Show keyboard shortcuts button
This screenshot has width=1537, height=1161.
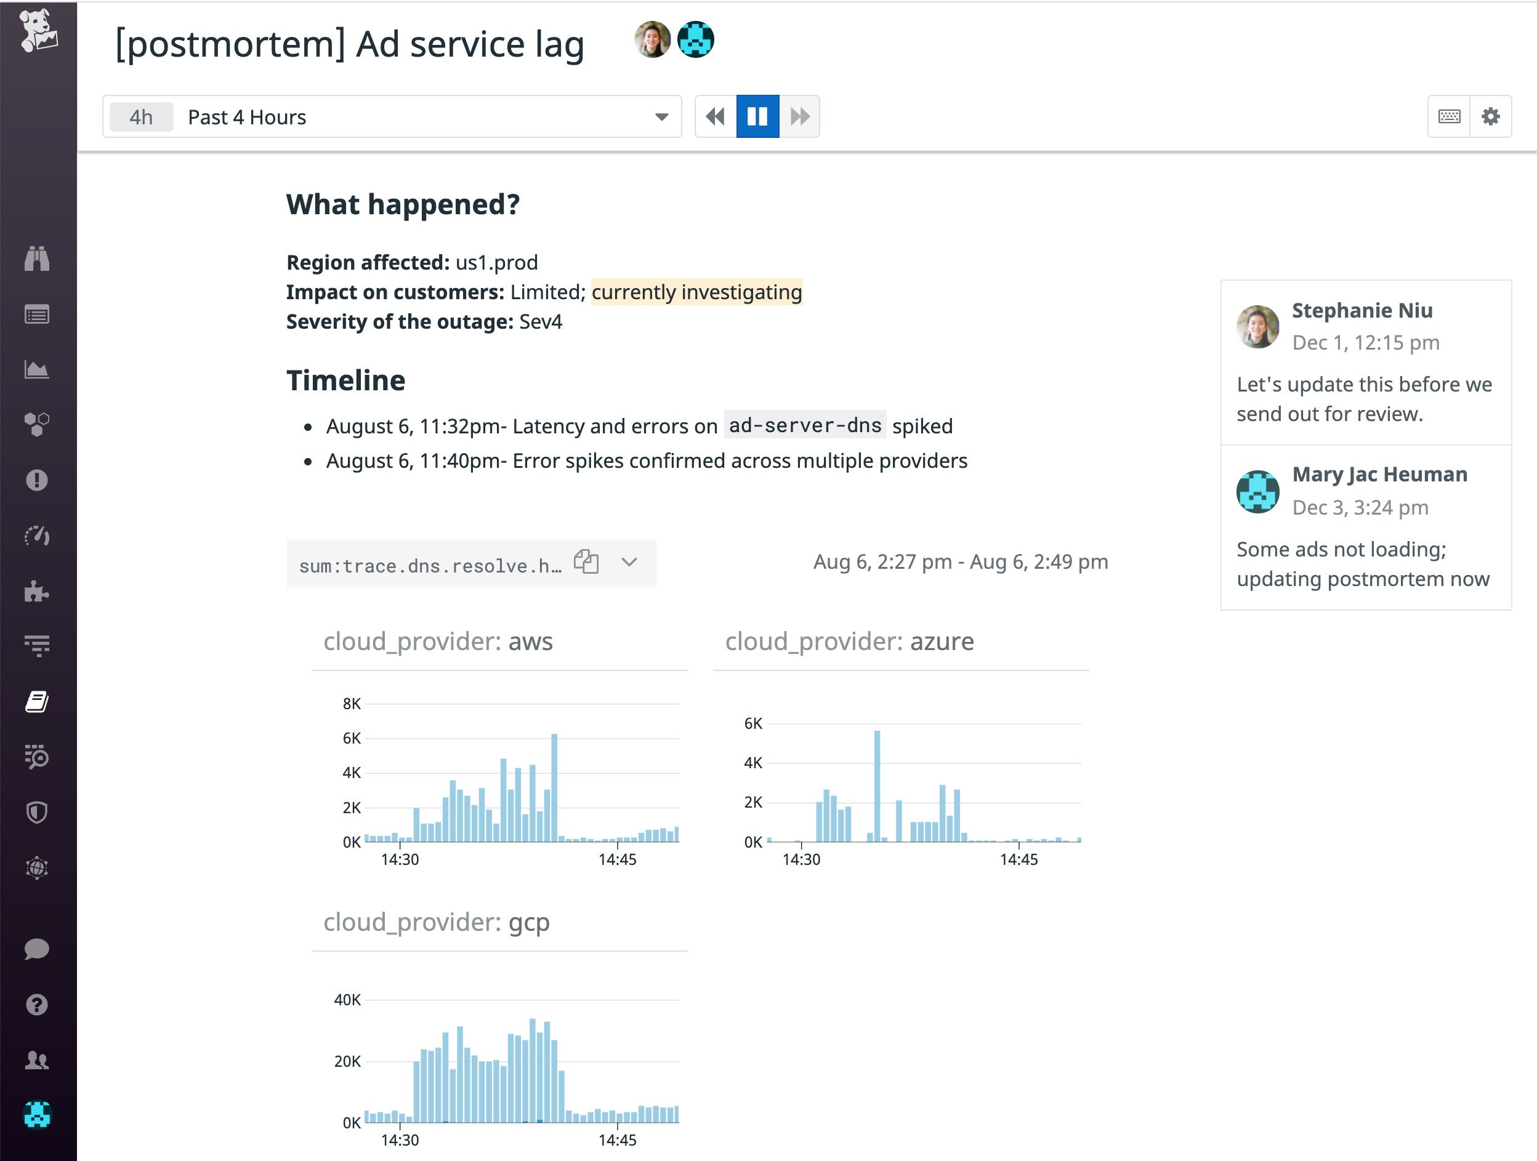[1449, 116]
